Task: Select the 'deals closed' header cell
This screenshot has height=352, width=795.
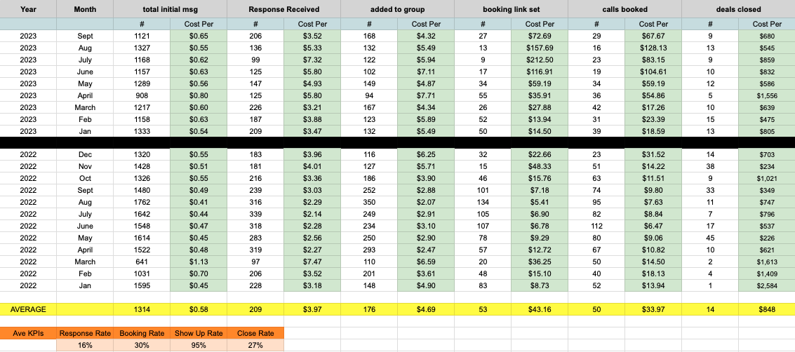Action: pyautogui.click(x=739, y=9)
